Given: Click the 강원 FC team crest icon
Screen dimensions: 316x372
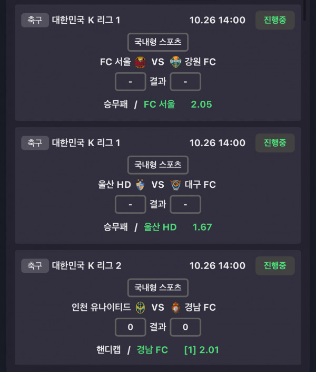Looking at the screenshot, I should tap(175, 62).
